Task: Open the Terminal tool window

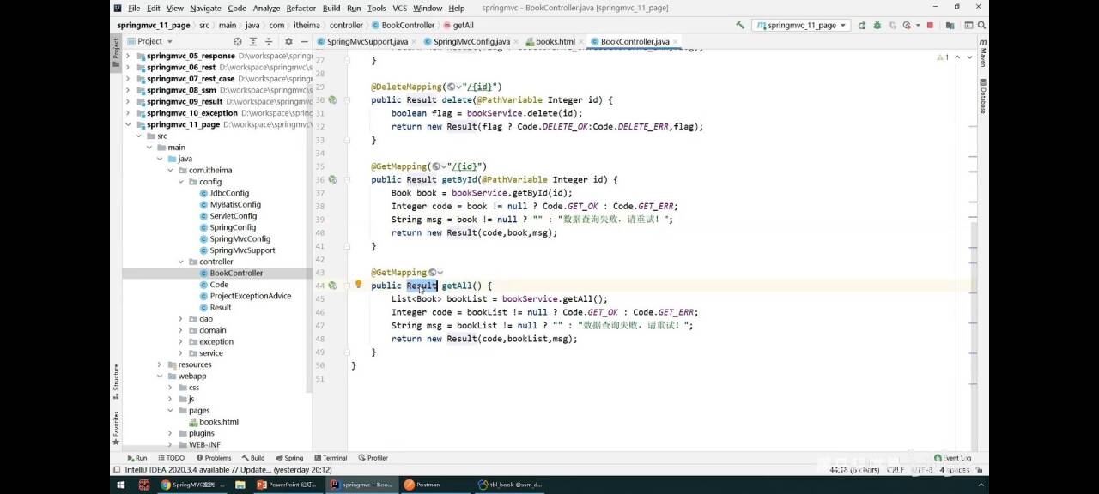Action: click(x=330, y=458)
